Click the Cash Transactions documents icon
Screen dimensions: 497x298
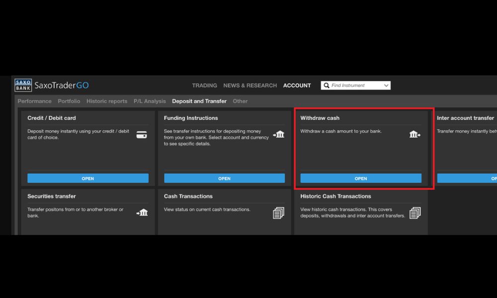pyautogui.click(x=278, y=213)
